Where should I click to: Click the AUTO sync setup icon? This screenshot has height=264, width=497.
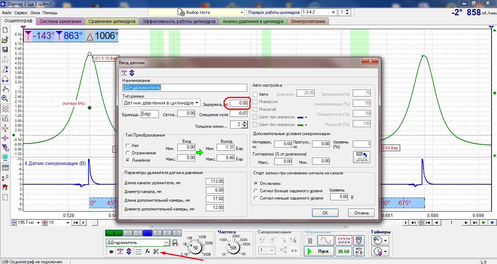(x=359, y=251)
